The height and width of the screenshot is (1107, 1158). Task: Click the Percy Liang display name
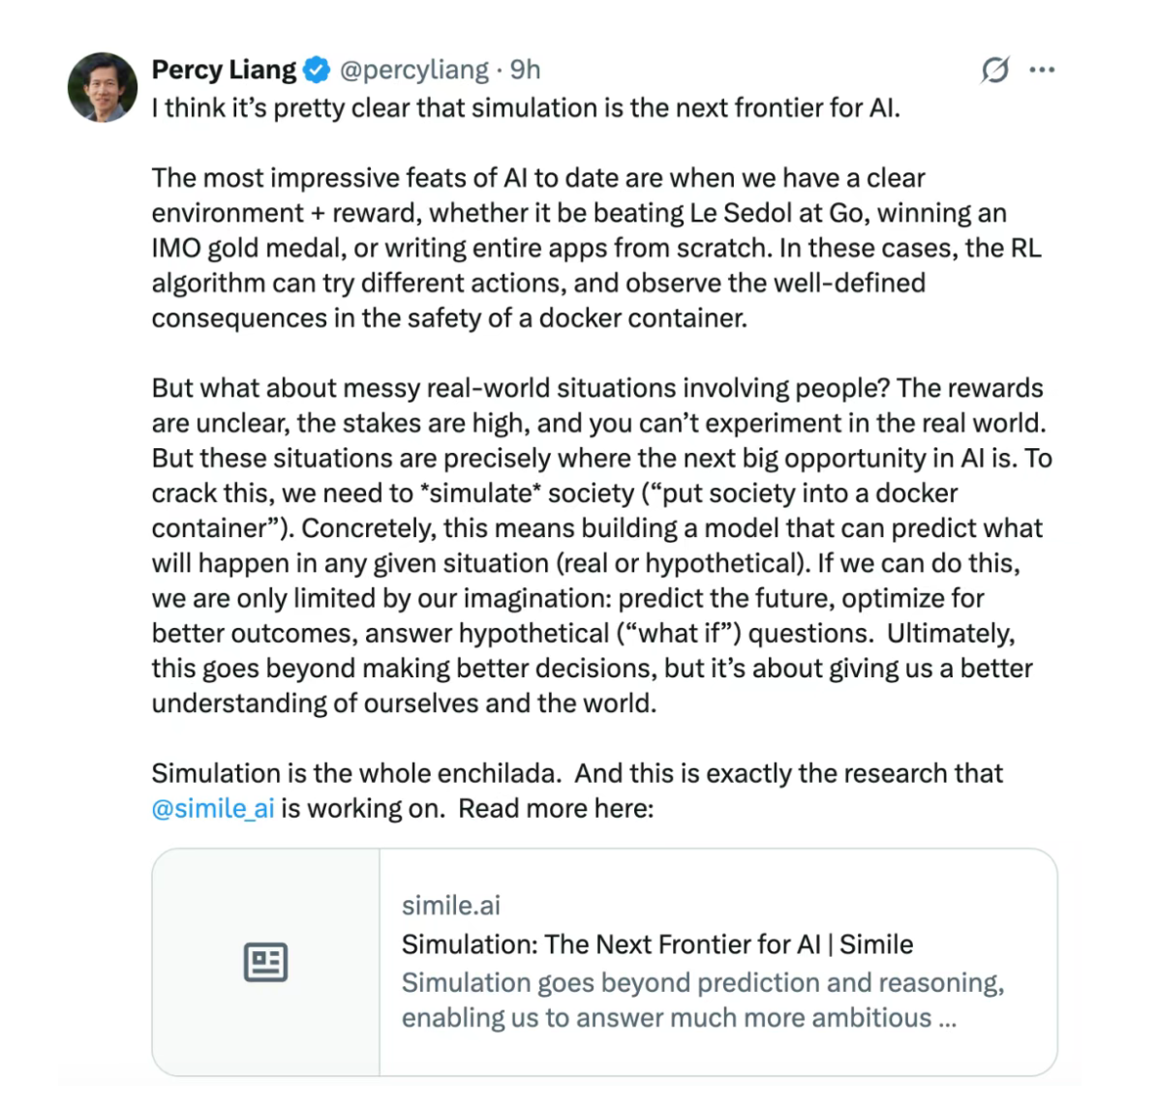coord(224,71)
